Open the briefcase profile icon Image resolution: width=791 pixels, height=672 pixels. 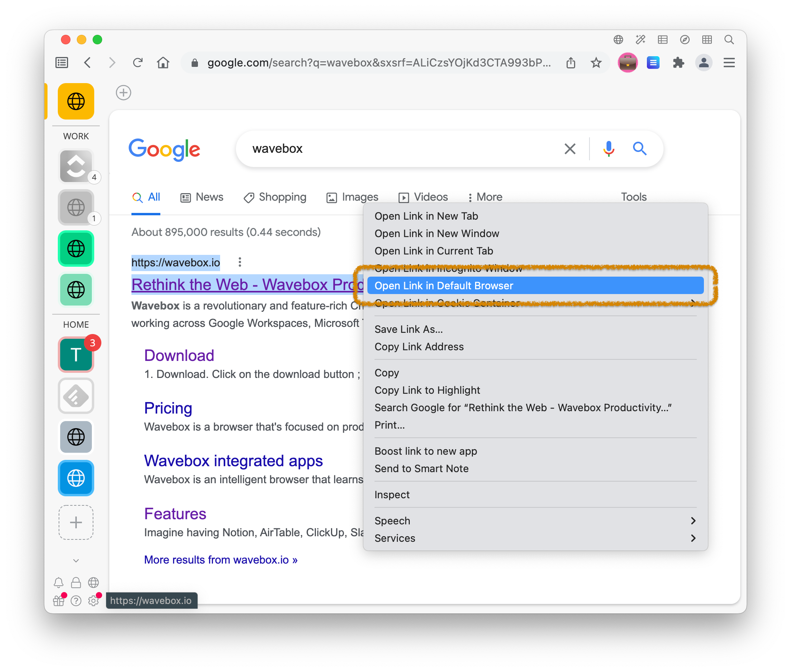click(627, 63)
